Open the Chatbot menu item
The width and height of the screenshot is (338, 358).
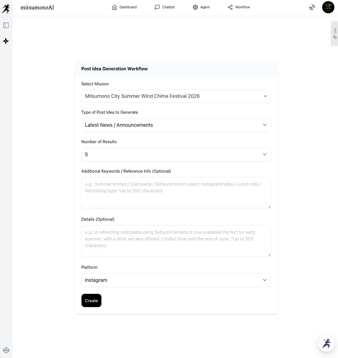[165, 7]
